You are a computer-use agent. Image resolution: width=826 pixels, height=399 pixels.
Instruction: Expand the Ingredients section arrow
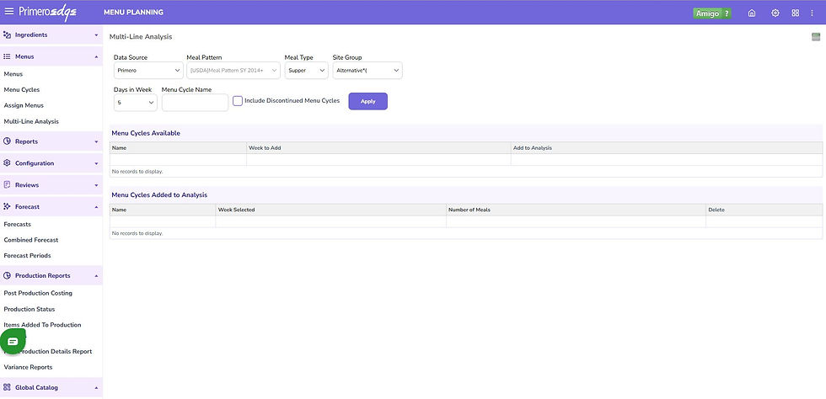coord(96,35)
